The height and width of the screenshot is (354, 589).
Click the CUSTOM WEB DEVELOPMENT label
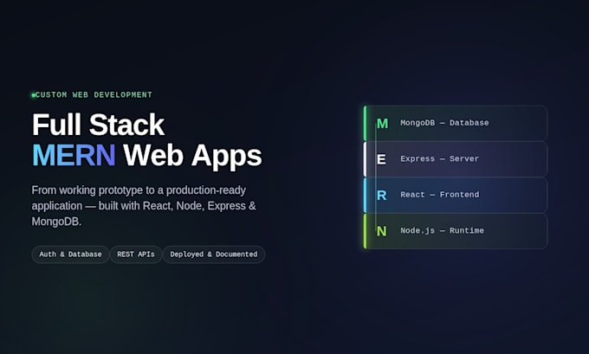pos(94,95)
